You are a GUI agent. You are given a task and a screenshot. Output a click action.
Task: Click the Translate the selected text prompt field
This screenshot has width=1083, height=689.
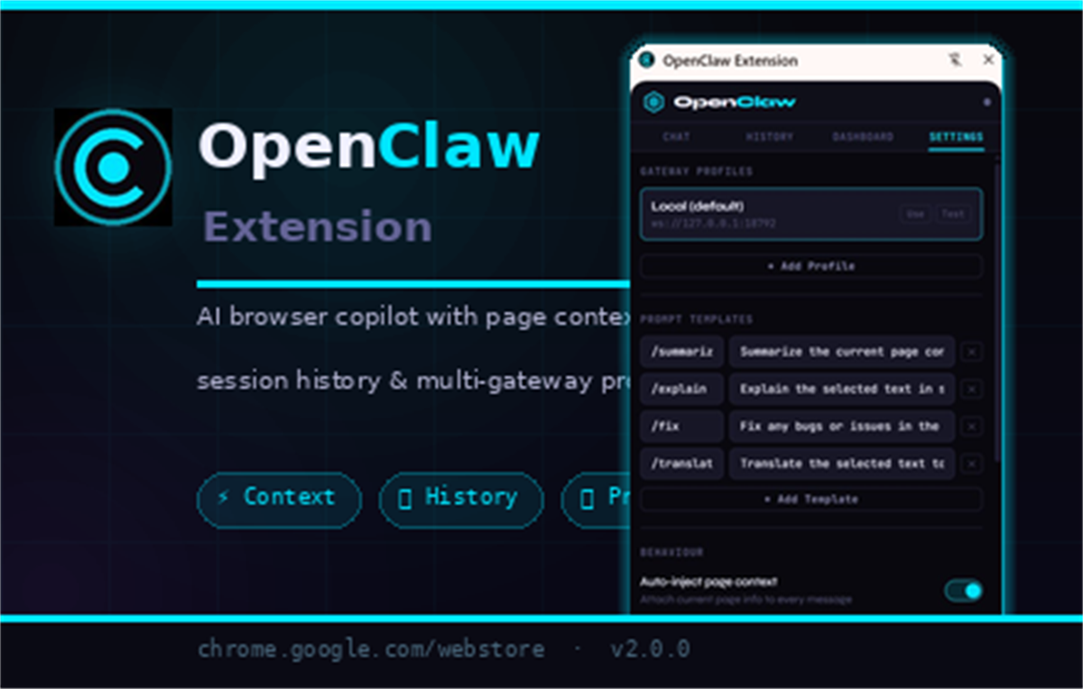coord(842,464)
